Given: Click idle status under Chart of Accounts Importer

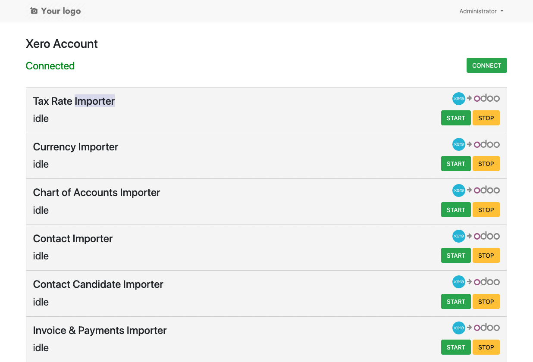Looking at the screenshot, I should [41, 210].
